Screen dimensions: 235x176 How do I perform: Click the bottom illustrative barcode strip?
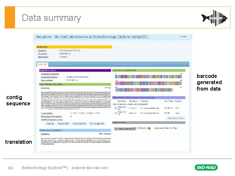coord(144,90)
